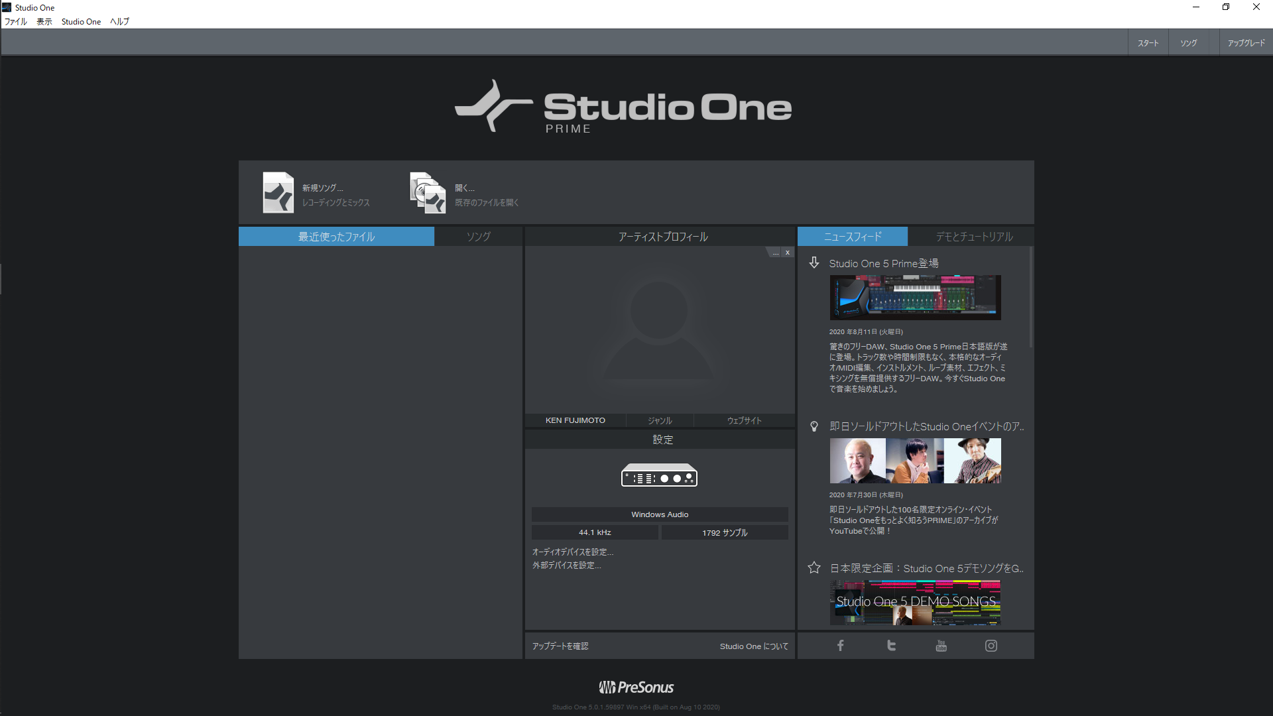
Task: Open the Windows Audio device selector
Action: [660, 514]
